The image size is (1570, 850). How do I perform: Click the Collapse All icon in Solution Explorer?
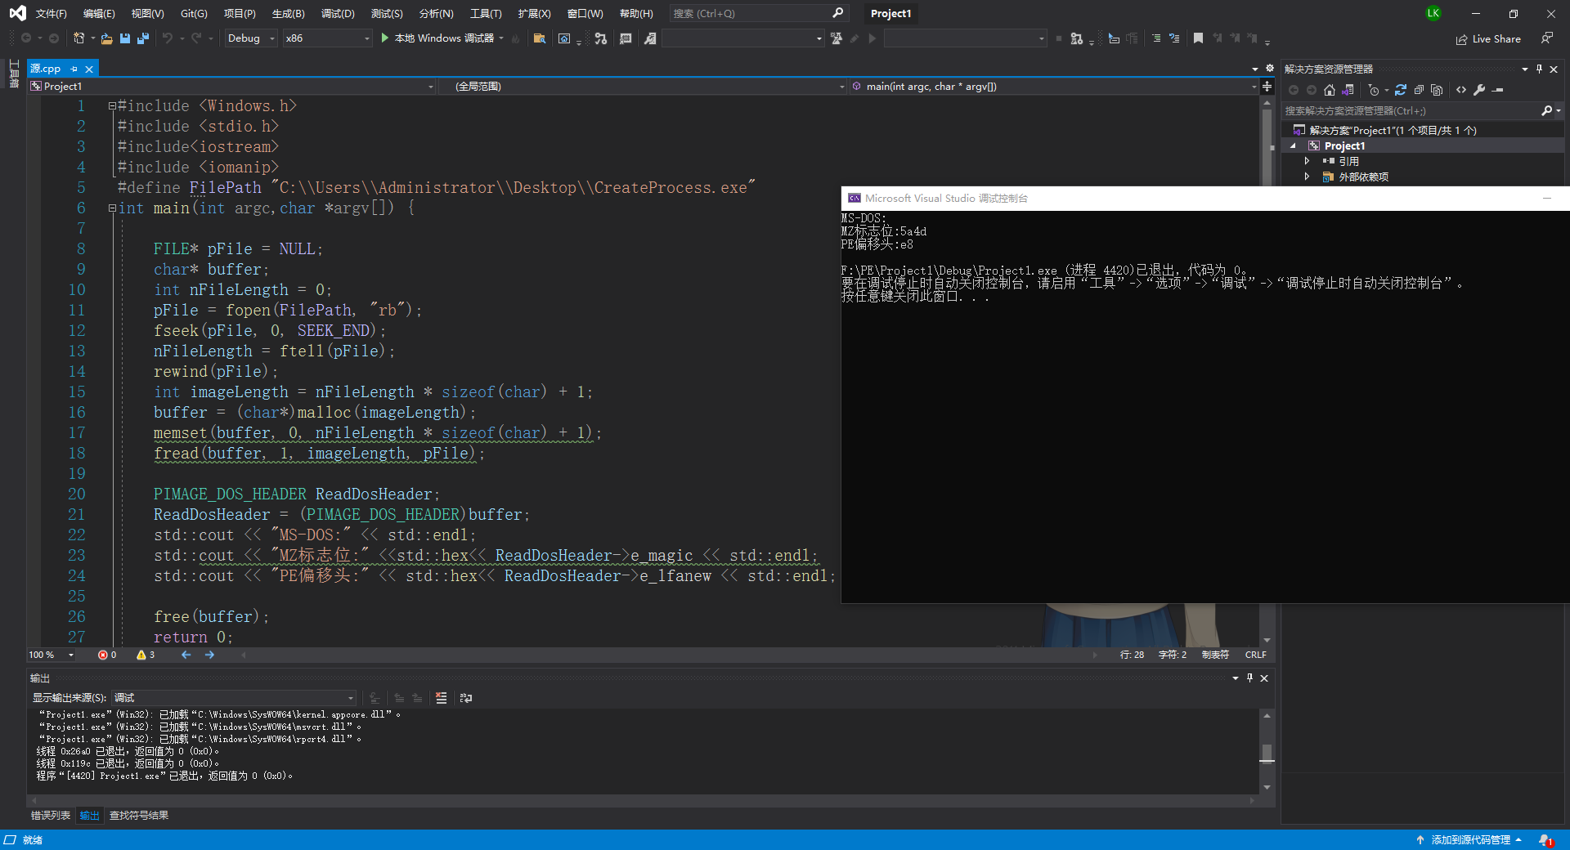1419,90
